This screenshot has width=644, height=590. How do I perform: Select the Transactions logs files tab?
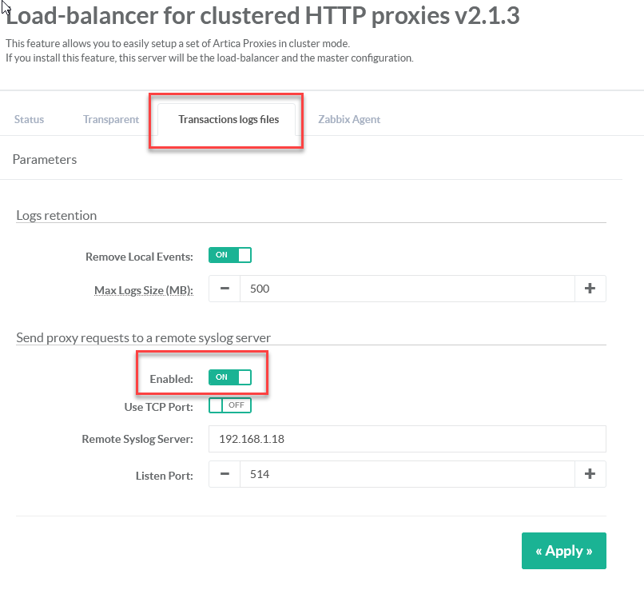pyautogui.click(x=229, y=119)
